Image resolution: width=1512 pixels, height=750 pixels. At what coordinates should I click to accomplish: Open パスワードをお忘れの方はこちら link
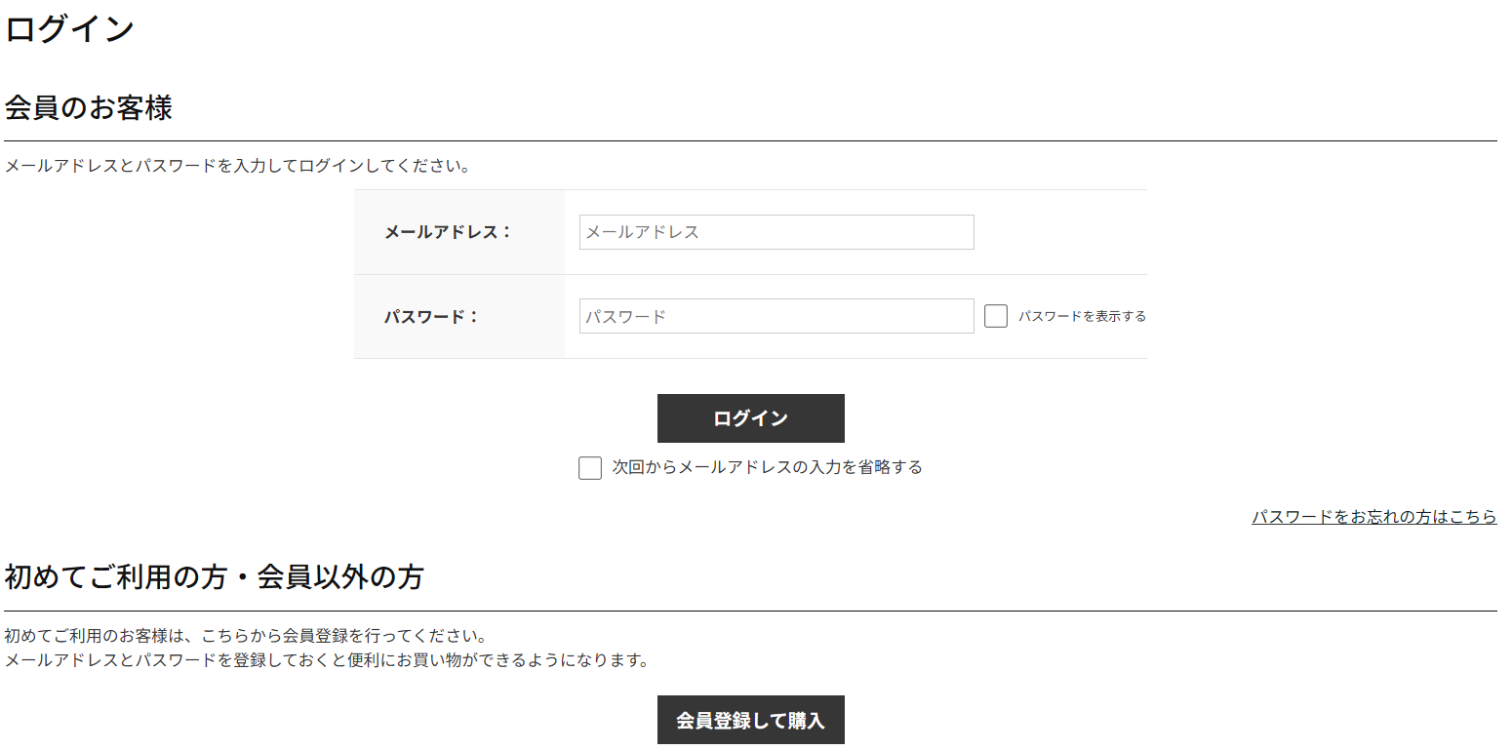tap(1373, 517)
